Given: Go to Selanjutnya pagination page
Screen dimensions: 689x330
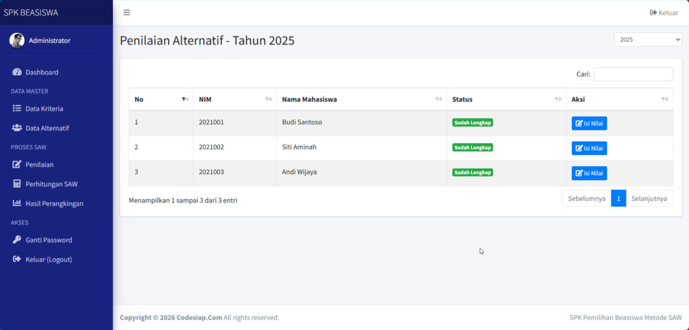Looking at the screenshot, I should 649,198.
